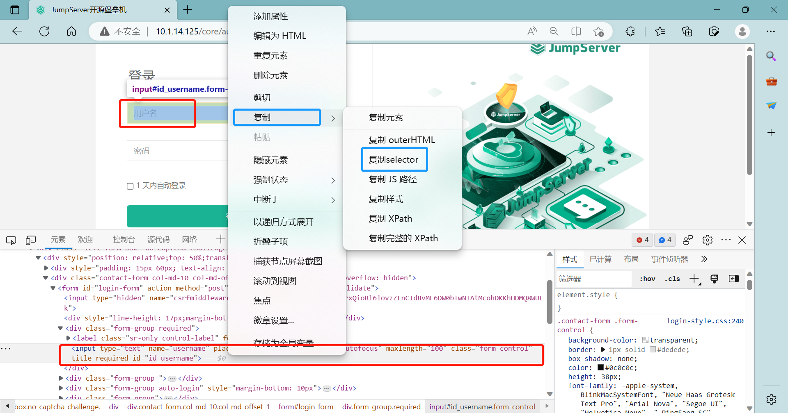This screenshot has height=413, width=788.
Task: Select 复制selector from the context menu
Action: click(x=394, y=159)
